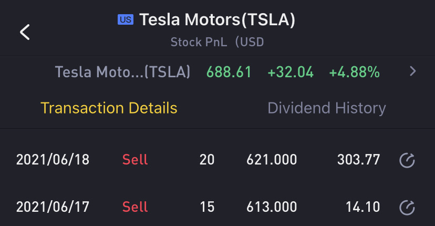Viewport: 435px width, 226px height.
Task: Select the 2021/06/17 transaction date
Action: (53, 207)
